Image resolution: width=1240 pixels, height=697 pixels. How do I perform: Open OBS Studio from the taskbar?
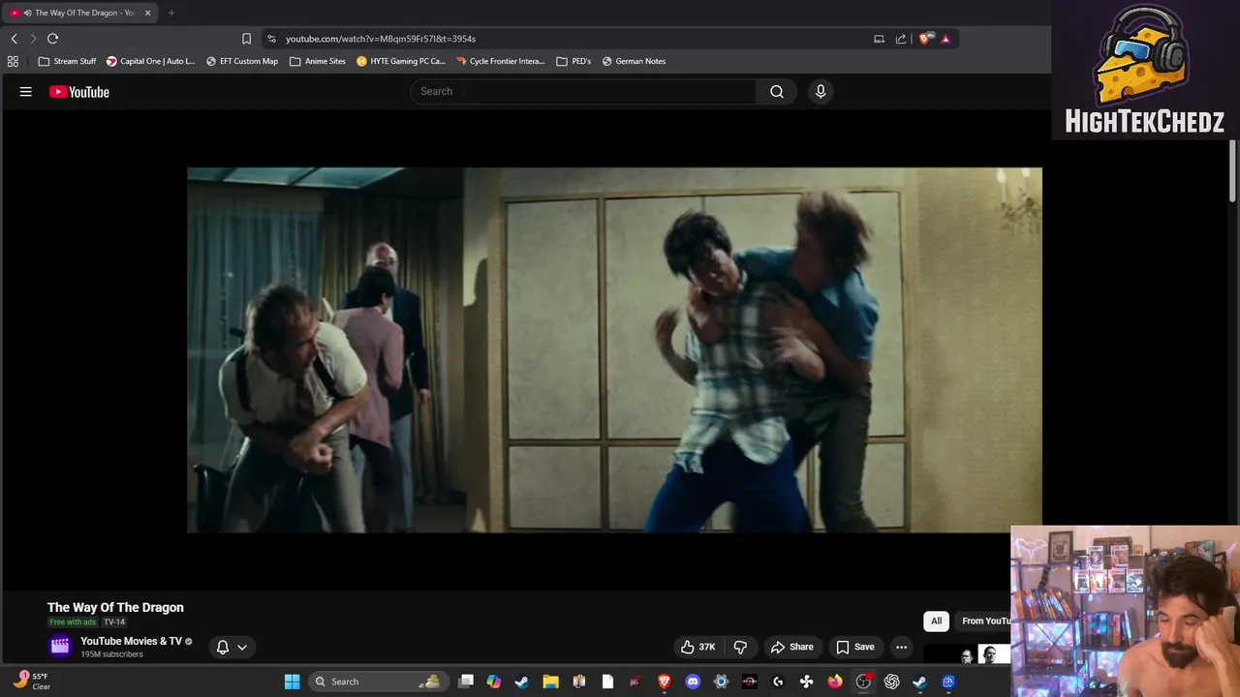pos(863,682)
